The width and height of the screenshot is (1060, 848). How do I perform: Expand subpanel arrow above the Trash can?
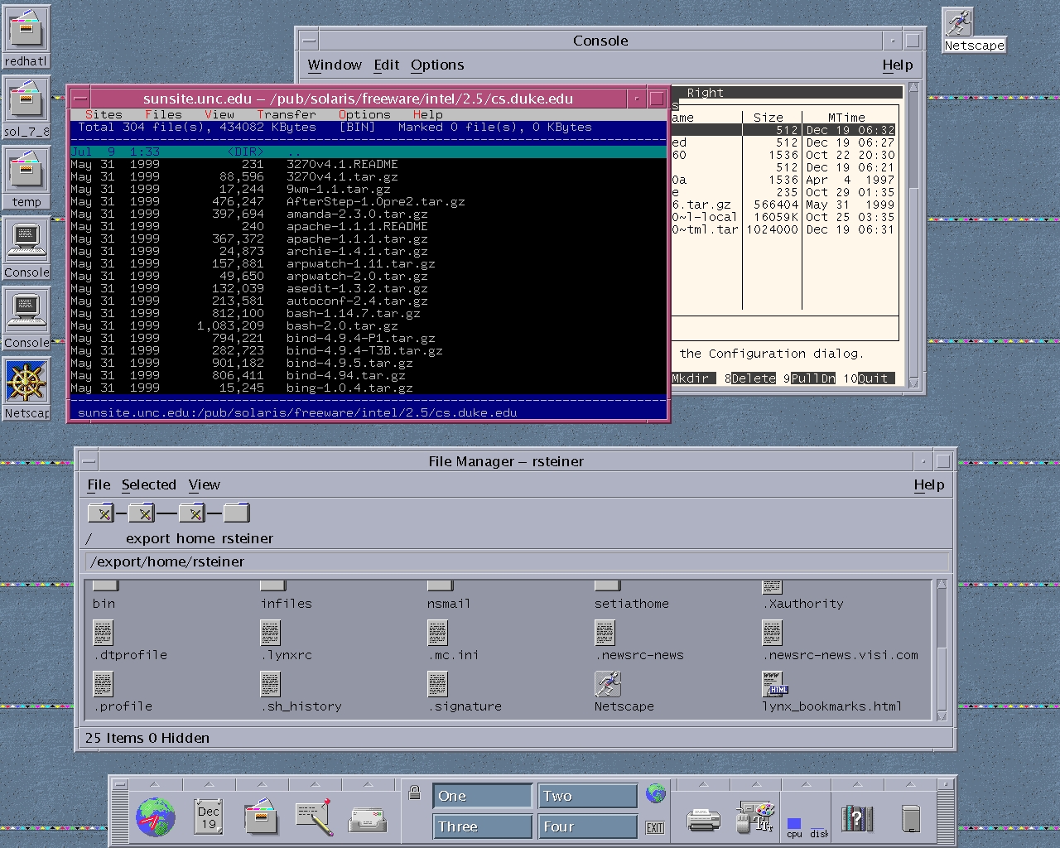pos(910,784)
